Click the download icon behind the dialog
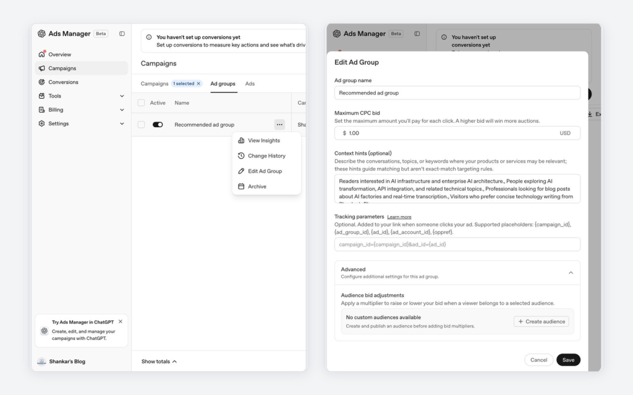Screen dimensions: 633x395 pos(590,114)
